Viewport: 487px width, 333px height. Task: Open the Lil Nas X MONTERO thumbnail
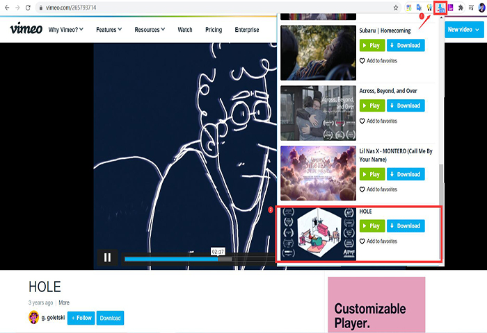(318, 173)
